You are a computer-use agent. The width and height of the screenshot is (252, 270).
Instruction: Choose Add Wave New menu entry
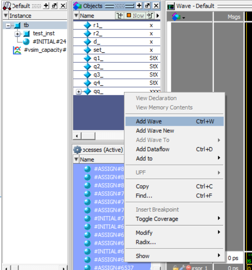175,131
